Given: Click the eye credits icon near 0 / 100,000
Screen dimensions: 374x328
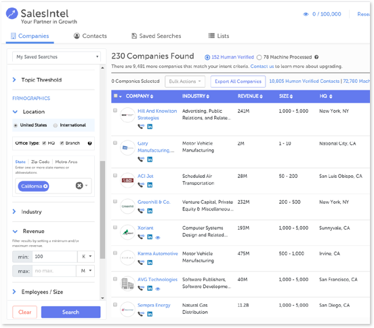Looking at the screenshot, I should [306, 14].
